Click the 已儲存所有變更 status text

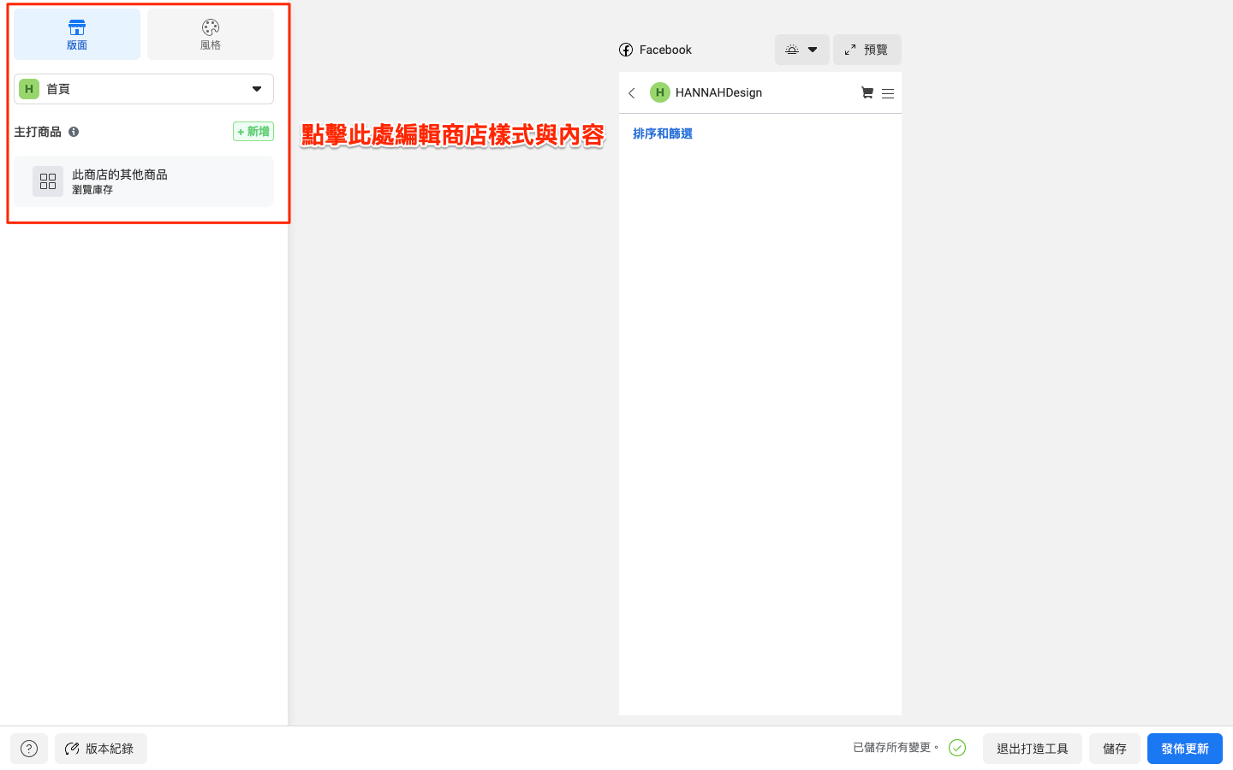(x=896, y=748)
